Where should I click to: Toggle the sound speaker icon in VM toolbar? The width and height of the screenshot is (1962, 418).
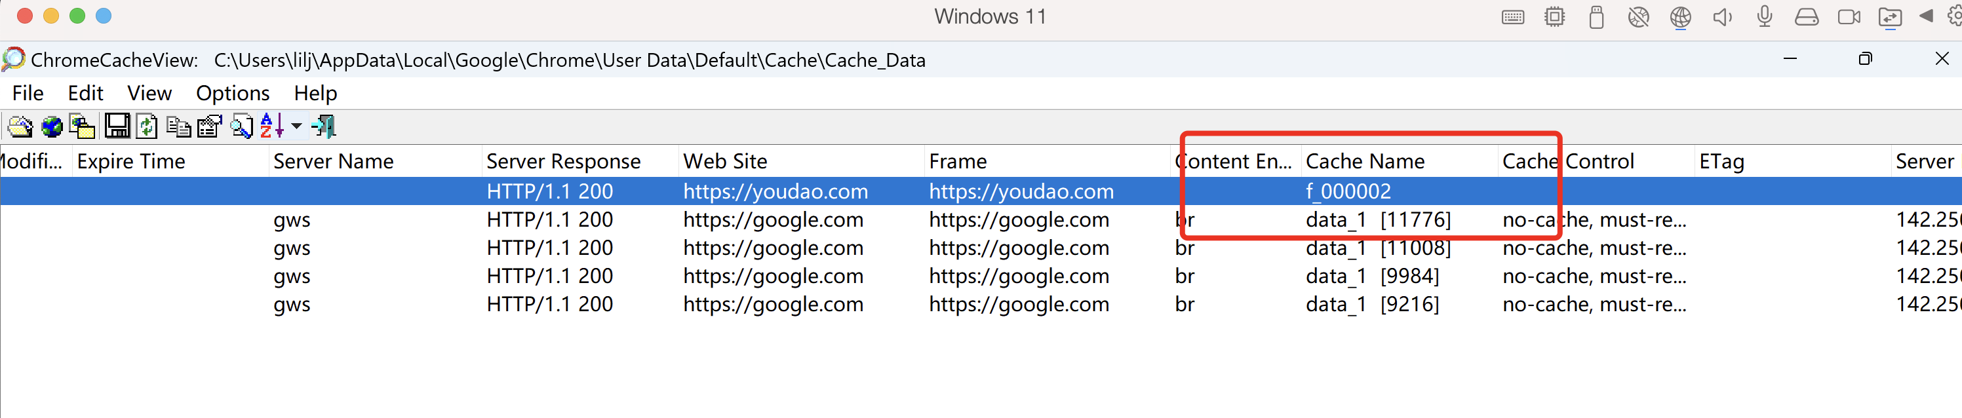point(1722,17)
